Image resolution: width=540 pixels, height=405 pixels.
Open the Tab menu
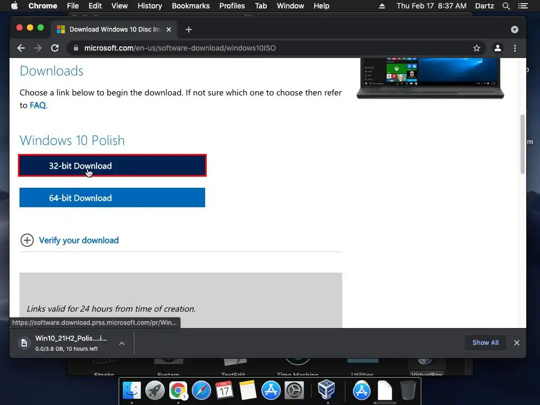click(x=261, y=6)
